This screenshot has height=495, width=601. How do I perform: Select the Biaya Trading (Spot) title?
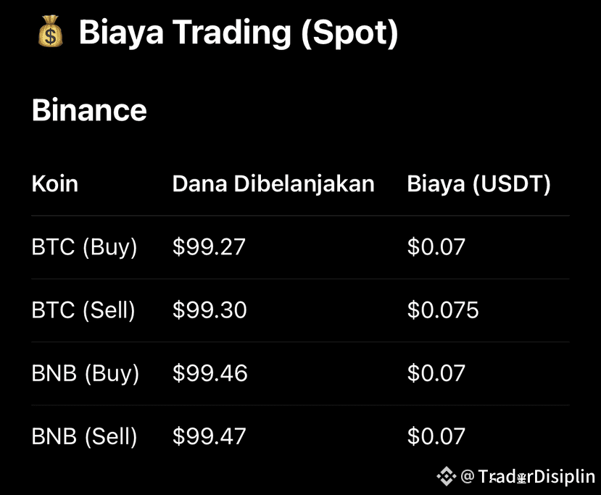[x=239, y=33]
